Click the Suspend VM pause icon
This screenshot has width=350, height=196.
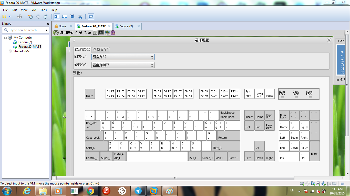[4, 17]
